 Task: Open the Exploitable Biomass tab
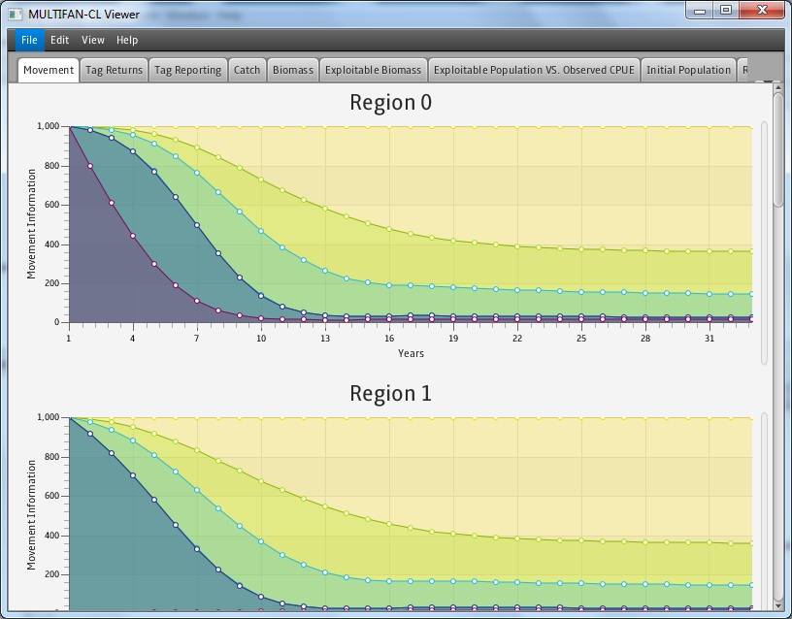coord(374,70)
